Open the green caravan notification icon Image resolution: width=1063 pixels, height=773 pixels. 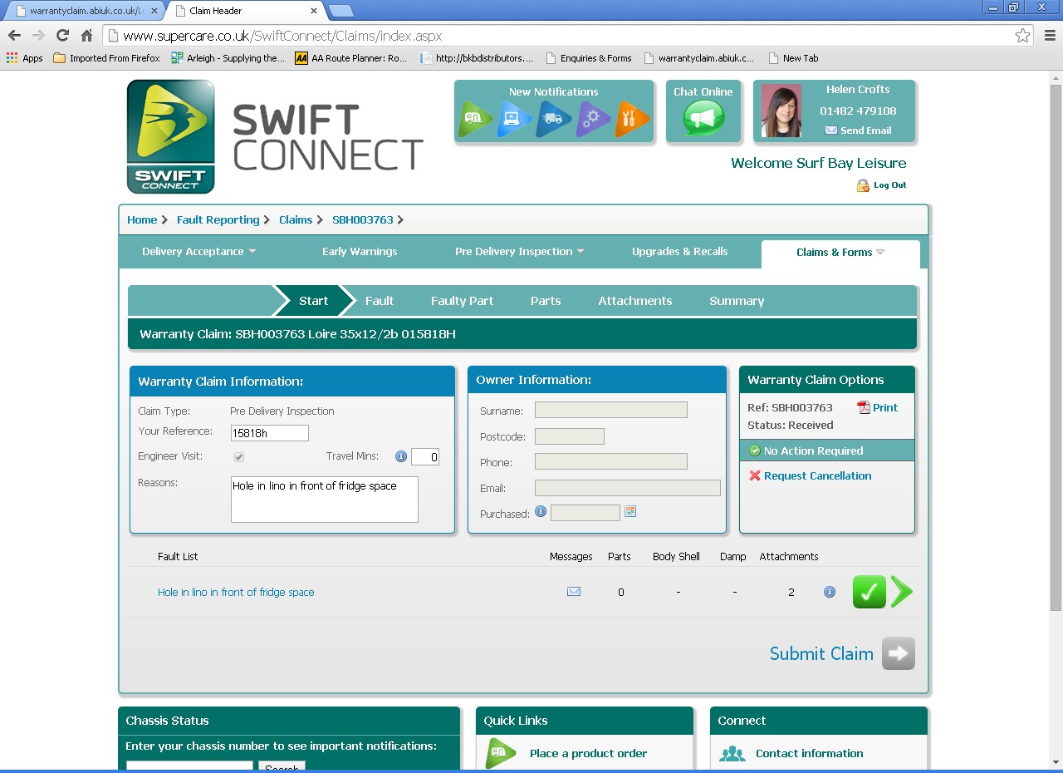tap(475, 120)
